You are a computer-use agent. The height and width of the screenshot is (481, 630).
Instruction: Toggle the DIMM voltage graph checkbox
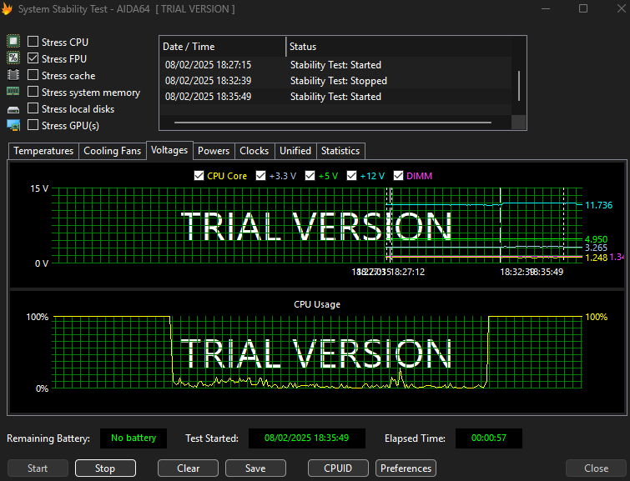pyautogui.click(x=398, y=176)
